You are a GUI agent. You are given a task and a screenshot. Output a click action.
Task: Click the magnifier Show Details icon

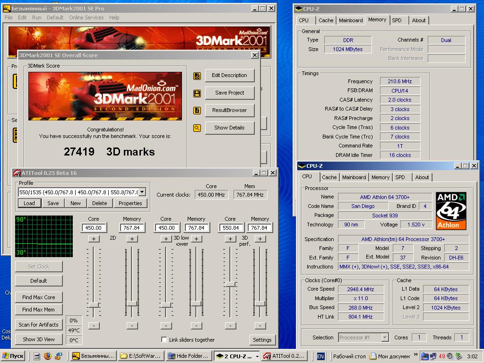[x=197, y=128]
